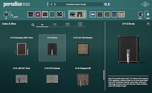Filter by four-speaker cabinet tab

(80, 24)
